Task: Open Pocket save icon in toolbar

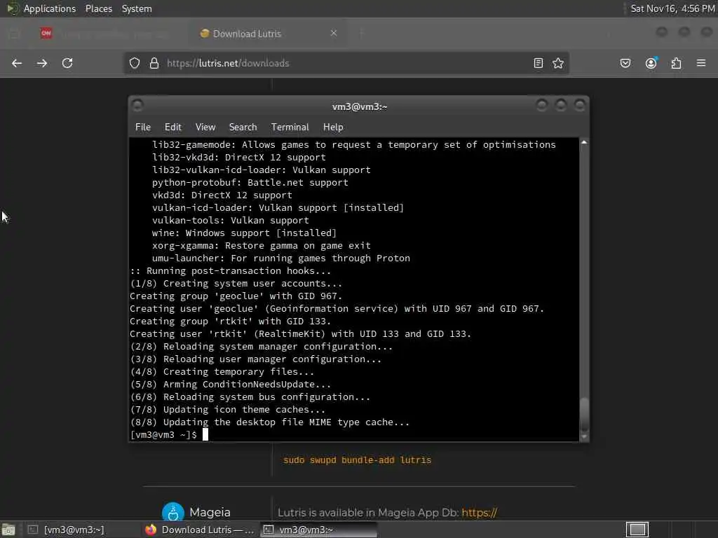Action: [625, 63]
